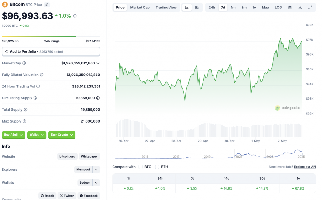Download the chart data

coord(300,8)
